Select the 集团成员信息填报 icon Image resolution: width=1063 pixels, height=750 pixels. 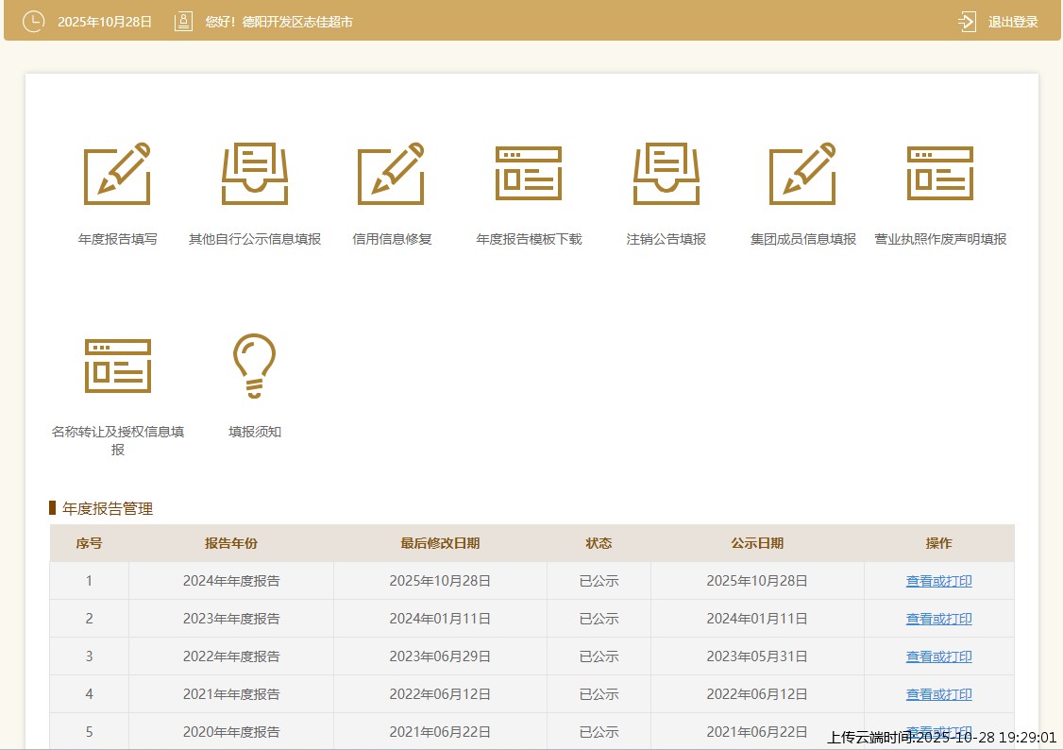(802, 174)
